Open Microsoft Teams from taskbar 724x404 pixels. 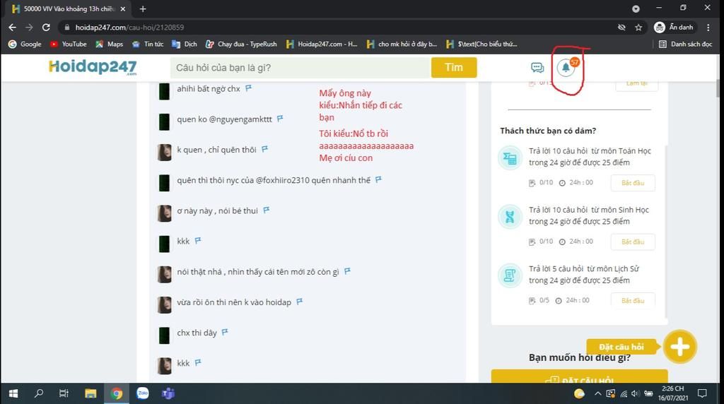168,393
